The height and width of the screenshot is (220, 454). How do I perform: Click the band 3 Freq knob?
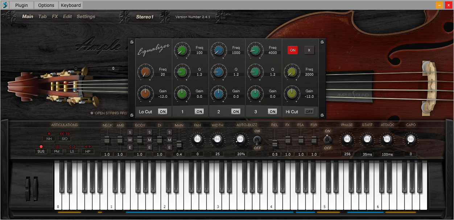click(x=255, y=50)
